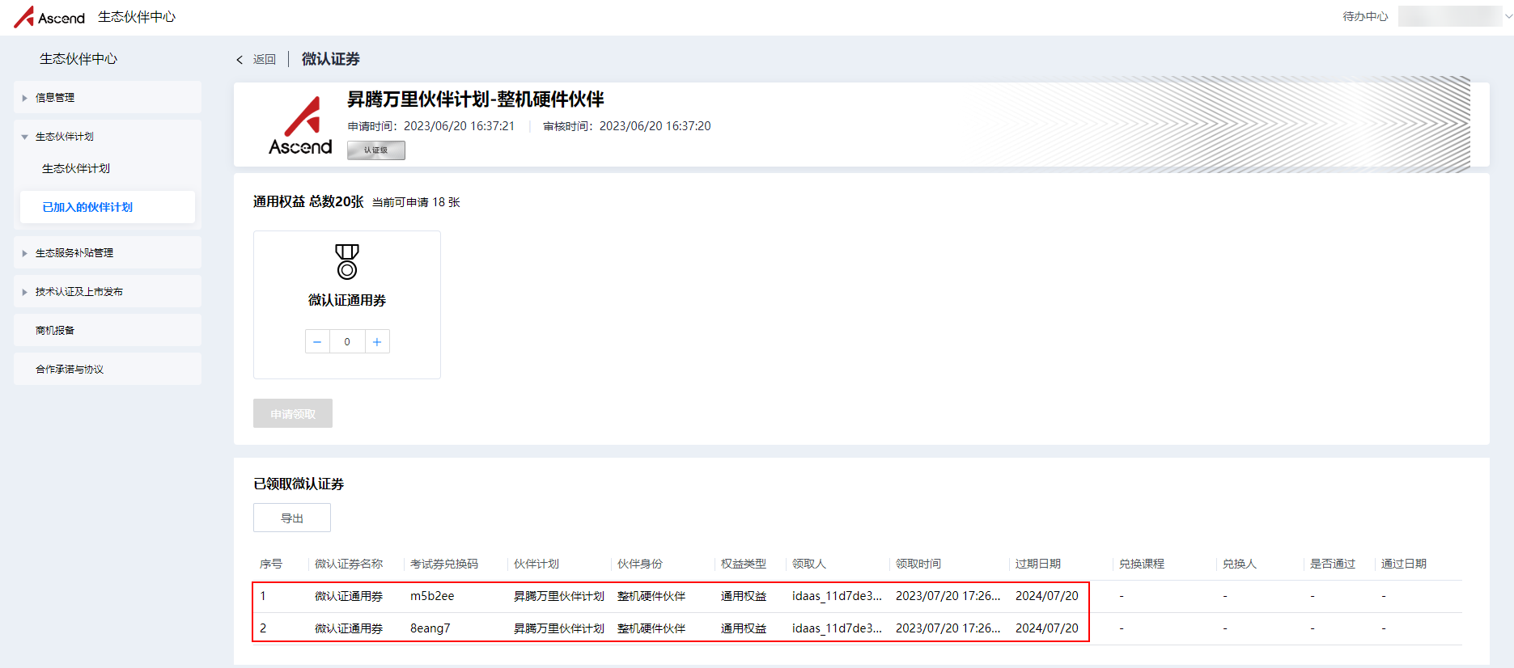Open the 商机报备 sidebar item
This screenshot has height=668, width=1514.
coord(108,330)
